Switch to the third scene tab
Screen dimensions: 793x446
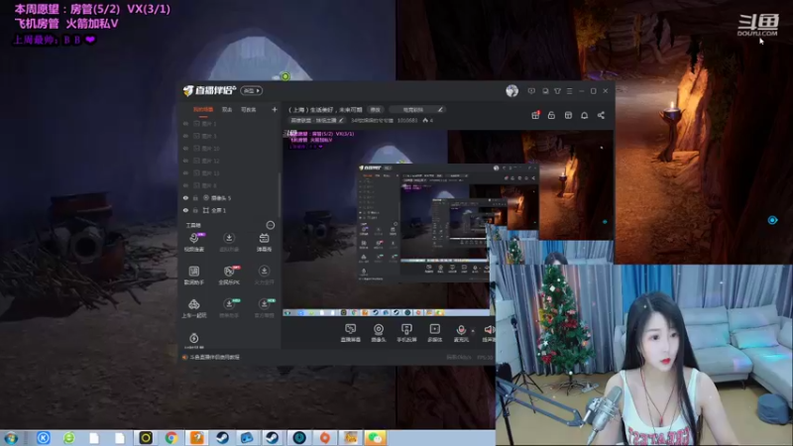pos(249,109)
